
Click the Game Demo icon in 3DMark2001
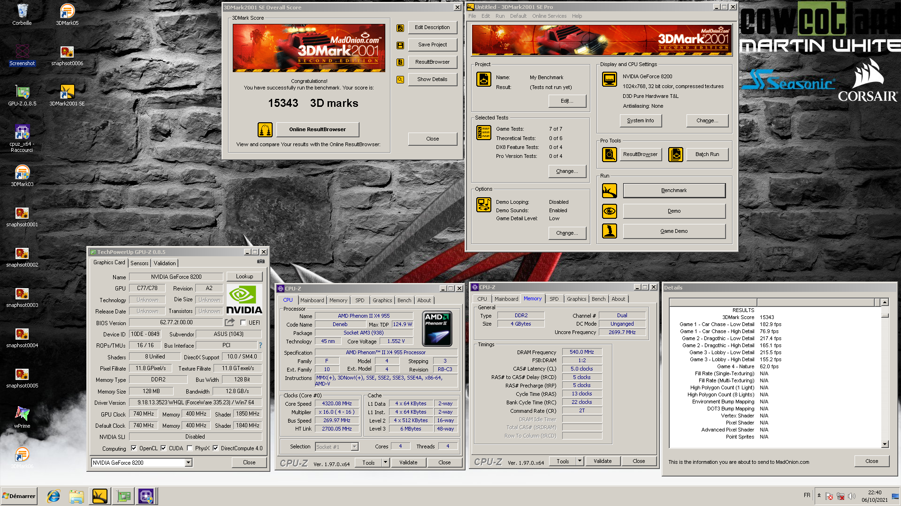[x=610, y=231]
